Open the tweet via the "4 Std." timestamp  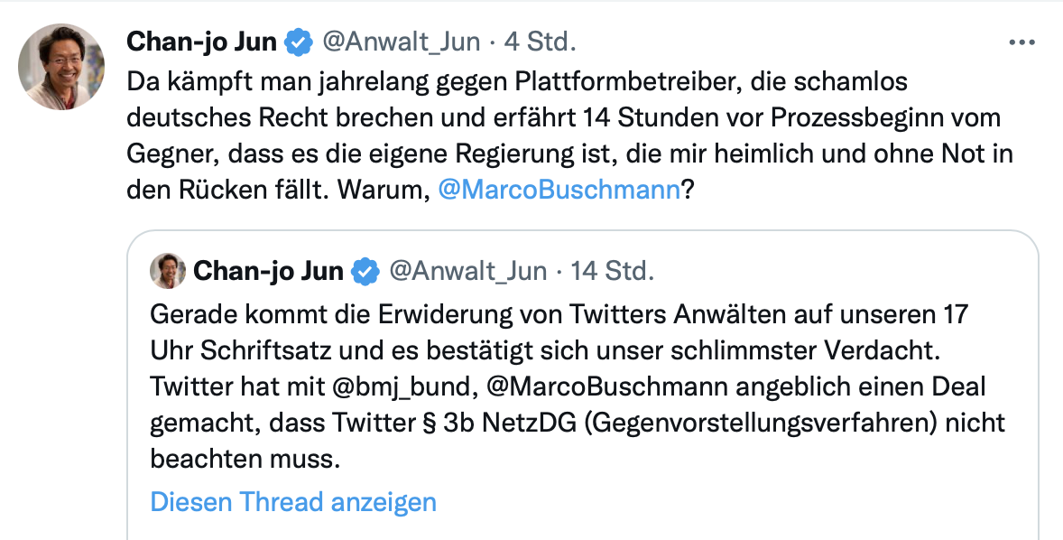pyautogui.click(x=539, y=42)
